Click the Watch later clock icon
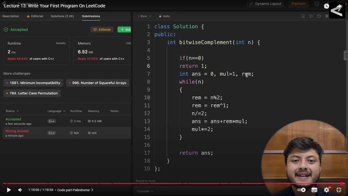The image size is (348, 196). [x=327, y=6]
